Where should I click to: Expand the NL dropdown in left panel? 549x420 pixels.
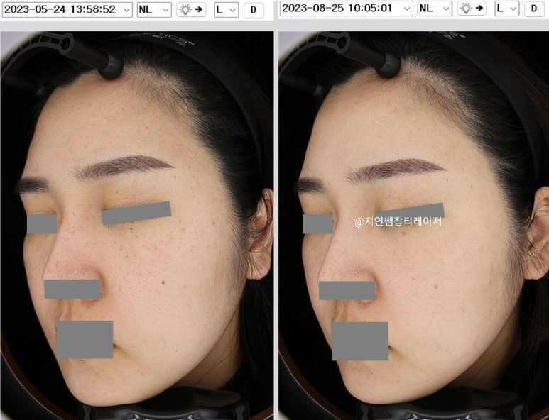pos(154,9)
